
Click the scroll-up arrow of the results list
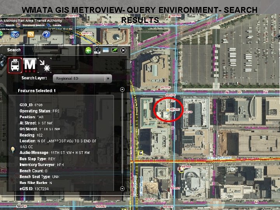pyautogui.click(x=122, y=89)
